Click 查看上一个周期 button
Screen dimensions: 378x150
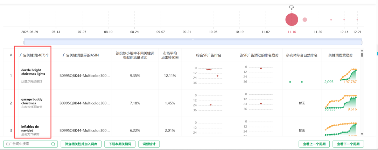pos(314,144)
